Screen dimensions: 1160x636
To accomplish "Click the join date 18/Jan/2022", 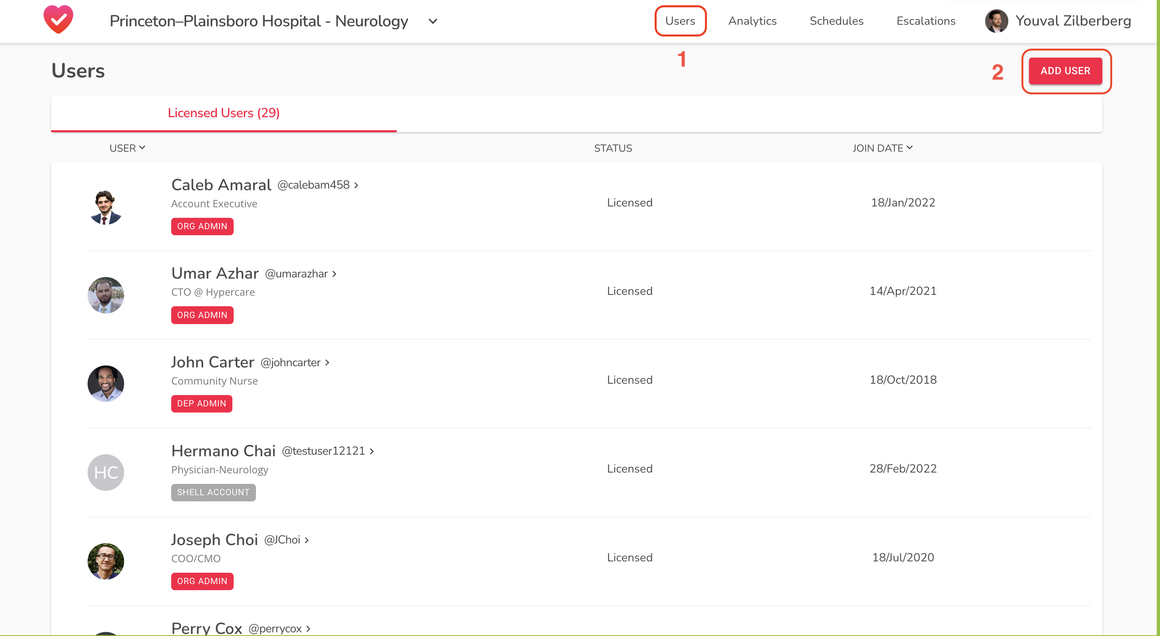I will point(903,203).
